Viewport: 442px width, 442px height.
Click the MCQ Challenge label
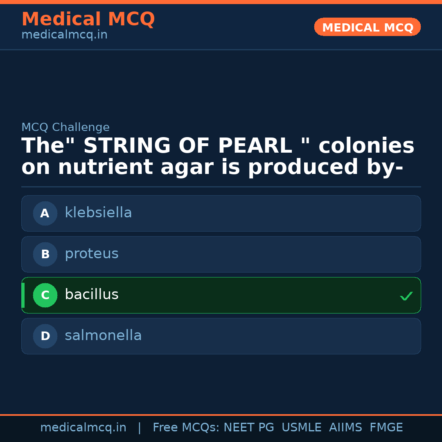click(65, 127)
